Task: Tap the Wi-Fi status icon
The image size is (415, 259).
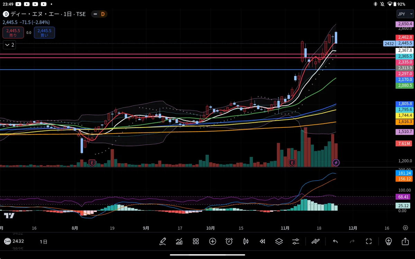Action: click(x=390, y=4)
